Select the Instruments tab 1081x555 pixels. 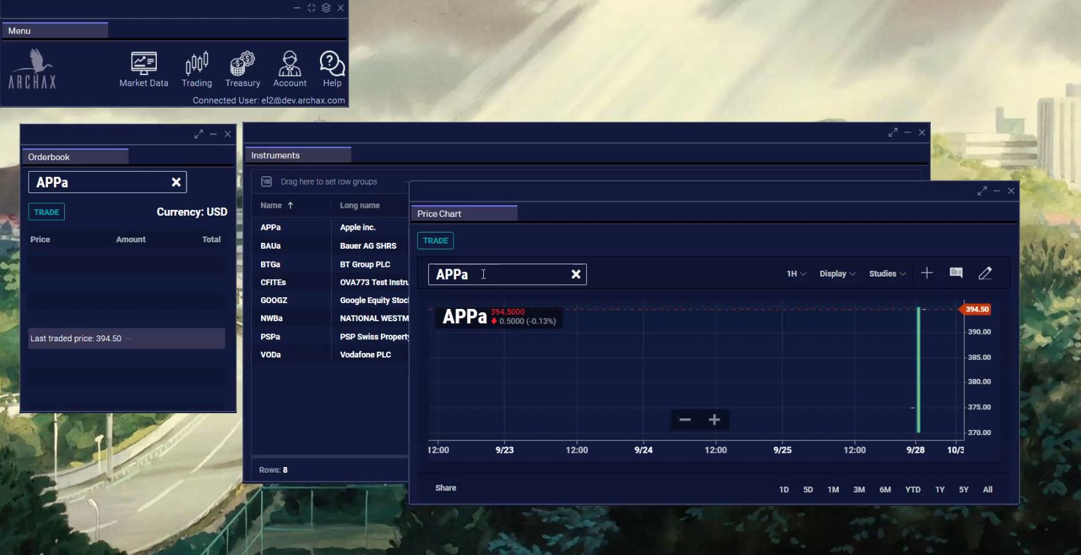click(x=275, y=155)
